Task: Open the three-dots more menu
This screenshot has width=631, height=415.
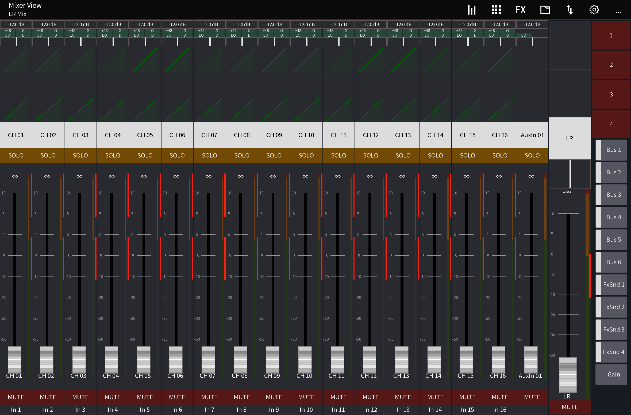Action: [x=618, y=12]
